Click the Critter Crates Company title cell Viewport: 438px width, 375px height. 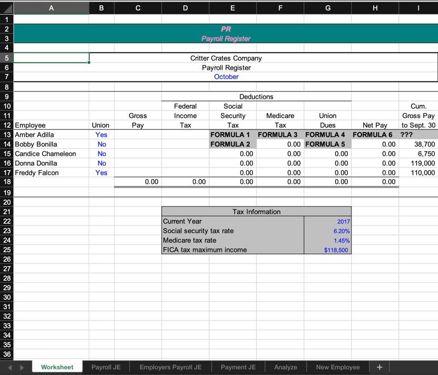pos(226,58)
